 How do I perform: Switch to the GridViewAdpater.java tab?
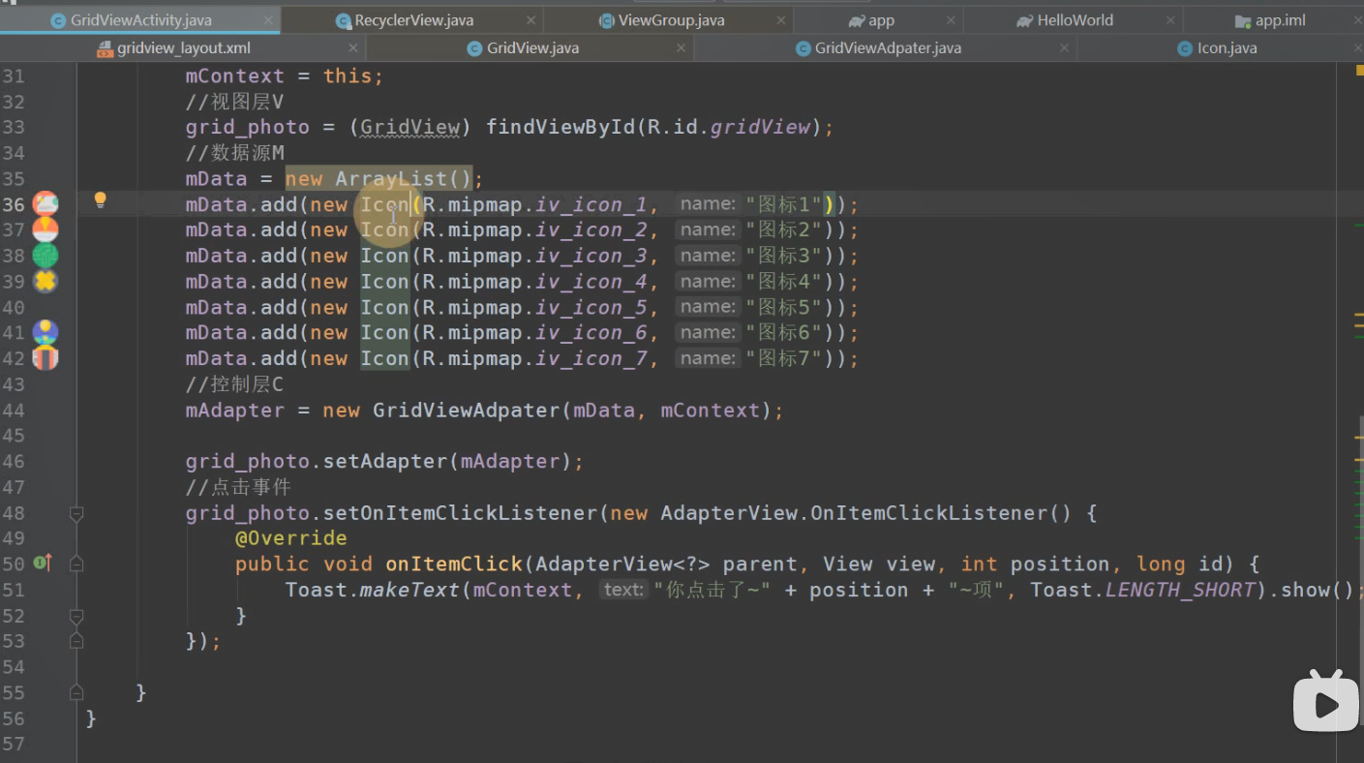[x=888, y=48]
